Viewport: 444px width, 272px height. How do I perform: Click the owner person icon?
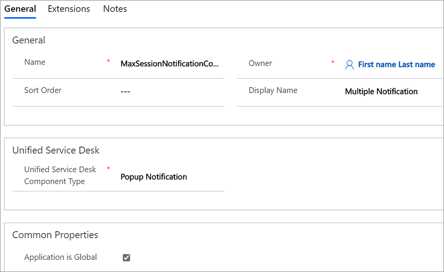(x=350, y=65)
